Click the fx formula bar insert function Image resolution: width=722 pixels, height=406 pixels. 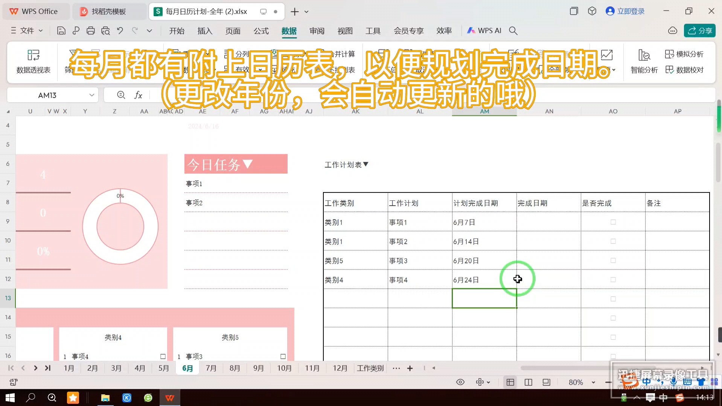pos(138,95)
